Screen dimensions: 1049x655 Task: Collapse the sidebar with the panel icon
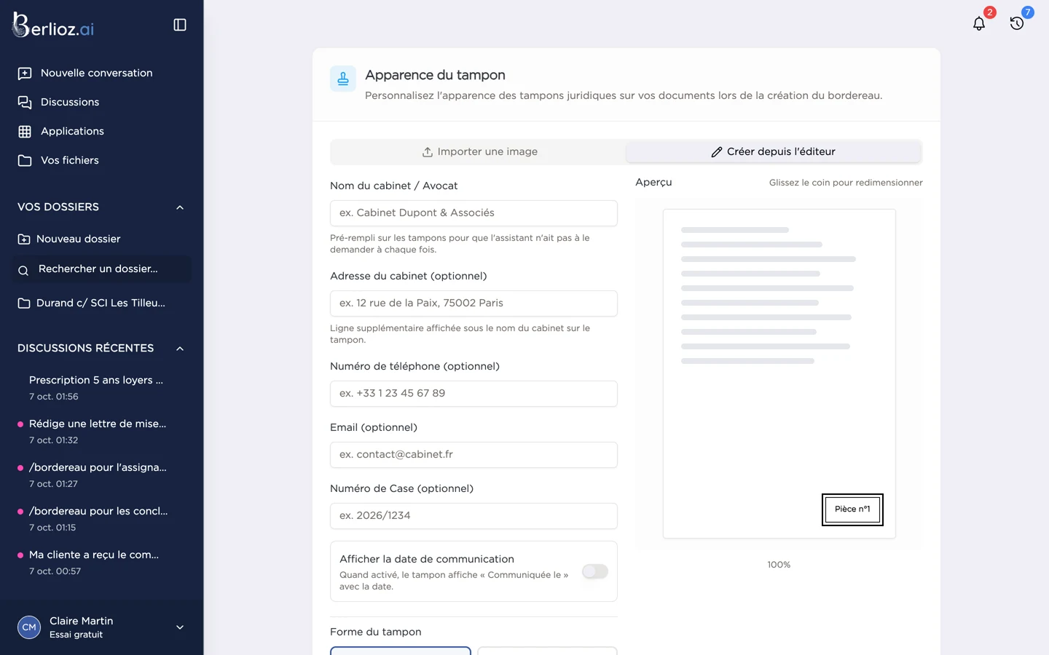pyautogui.click(x=180, y=25)
